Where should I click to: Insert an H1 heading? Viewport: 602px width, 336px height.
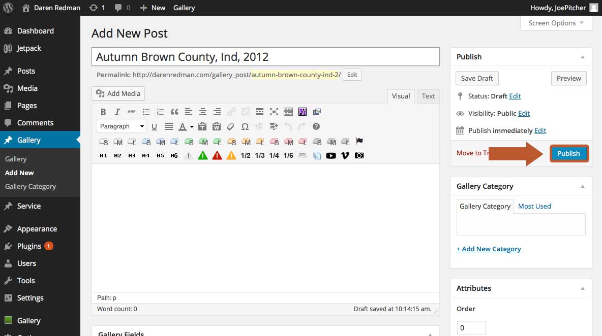click(x=103, y=155)
